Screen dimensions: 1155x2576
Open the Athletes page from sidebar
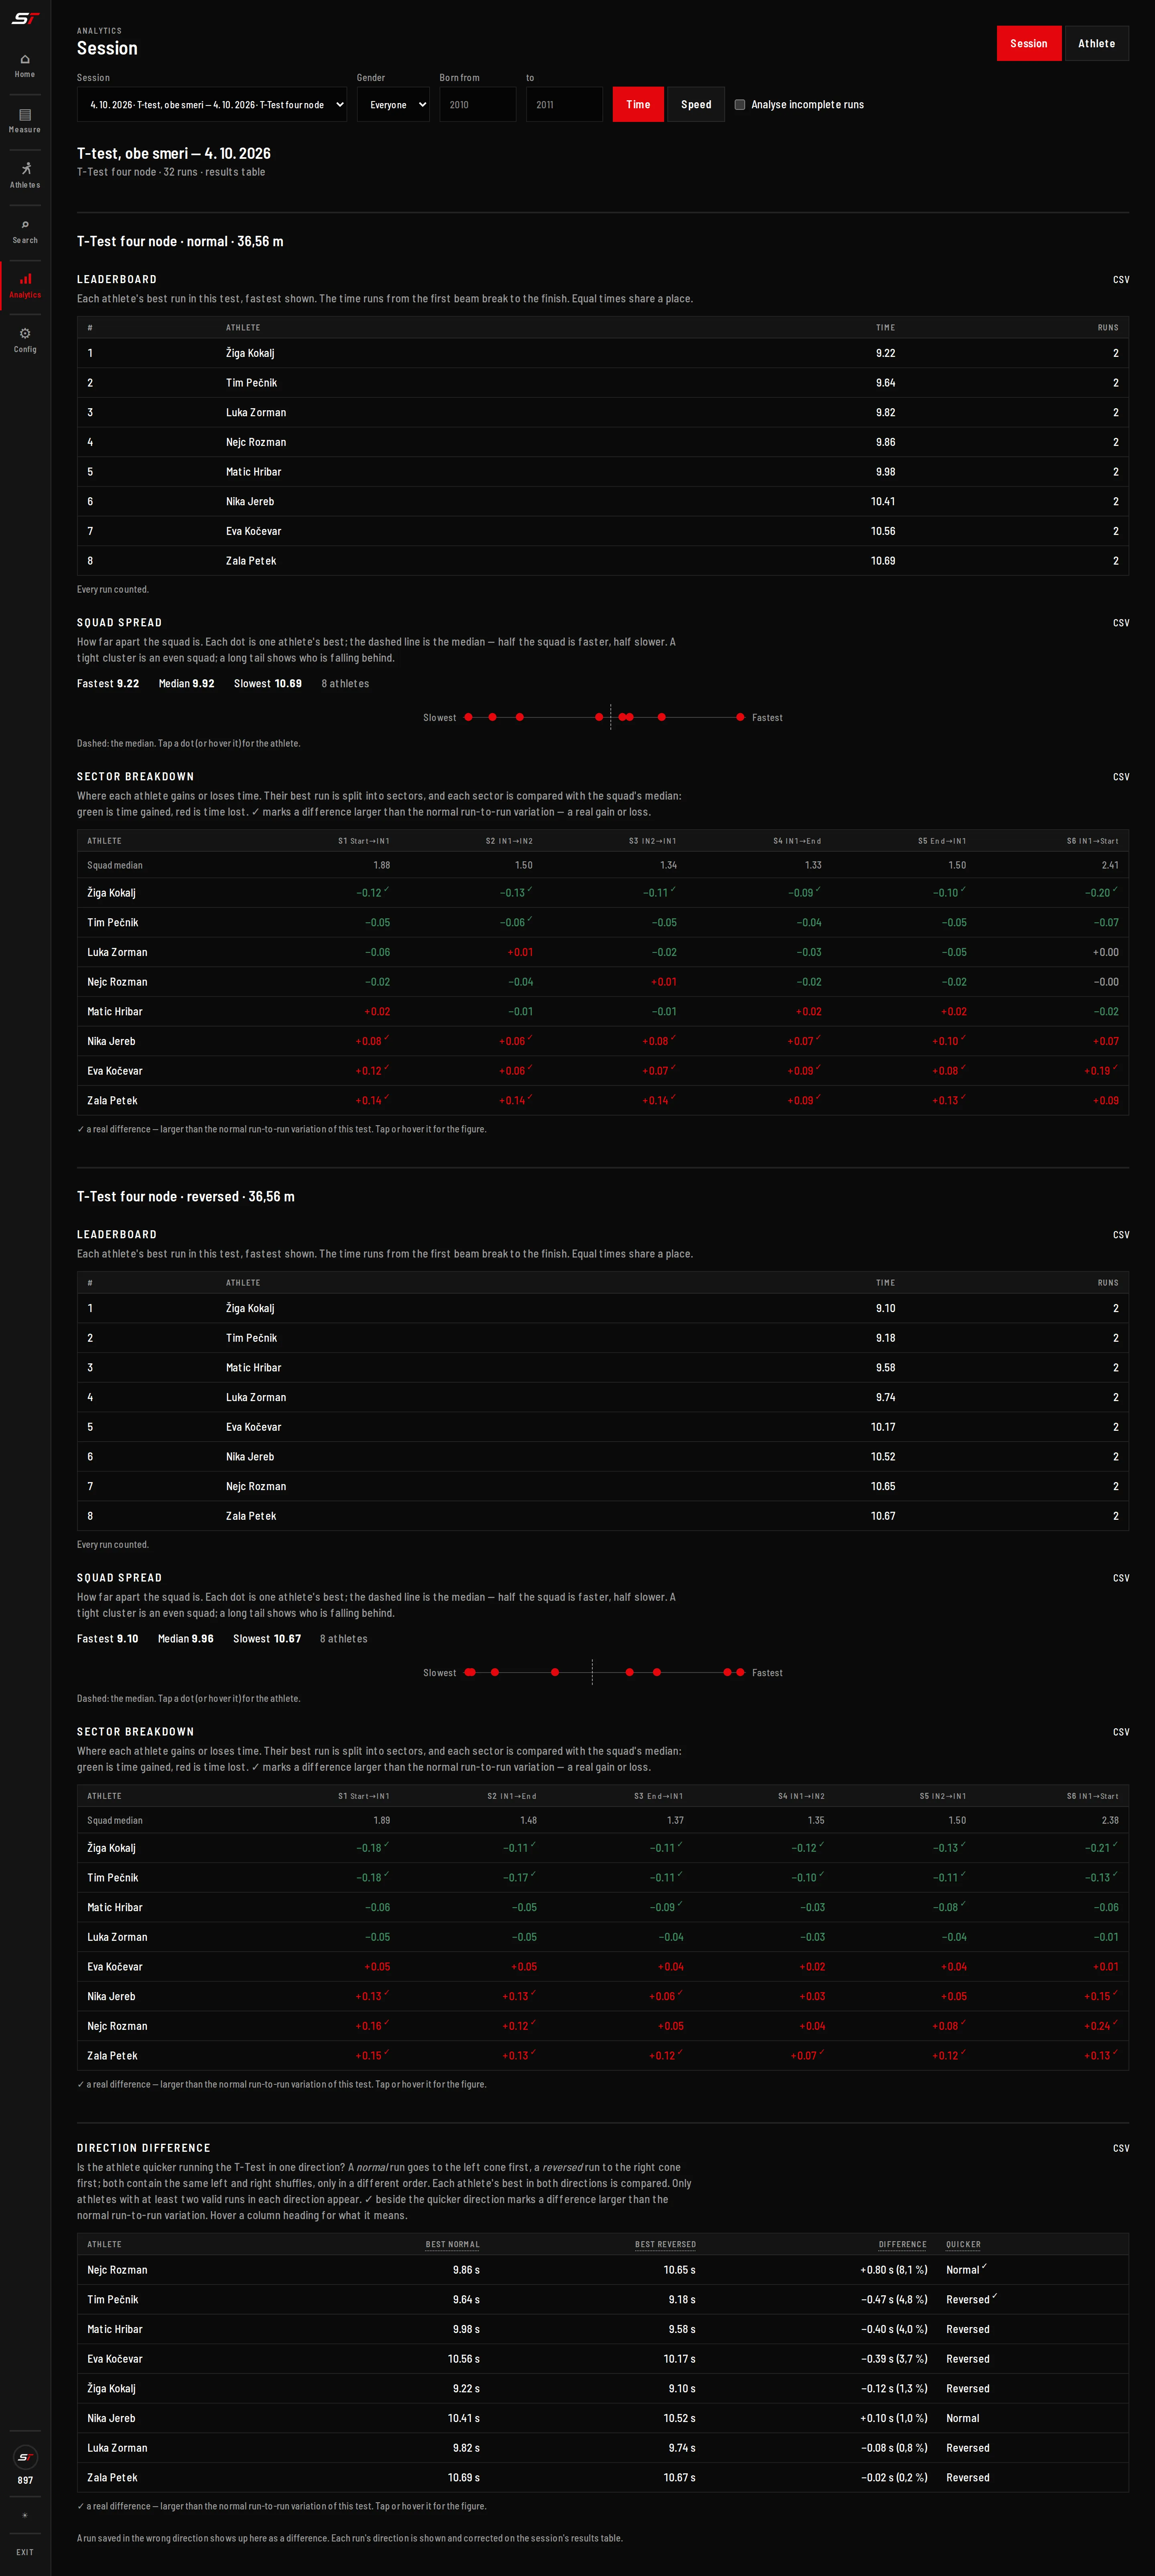pyautogui.click(x=25, y=176)
